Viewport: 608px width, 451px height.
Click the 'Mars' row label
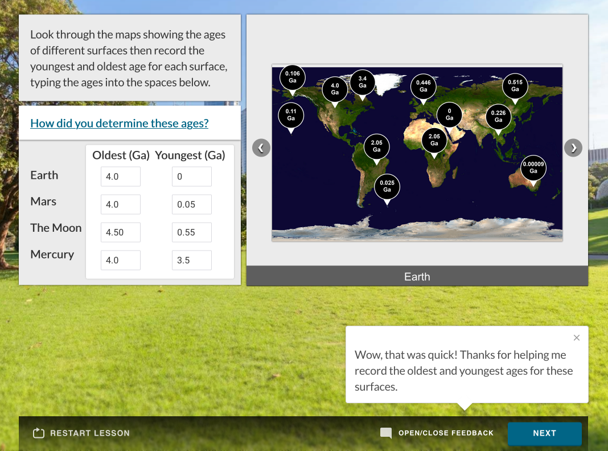coord(43,201)
